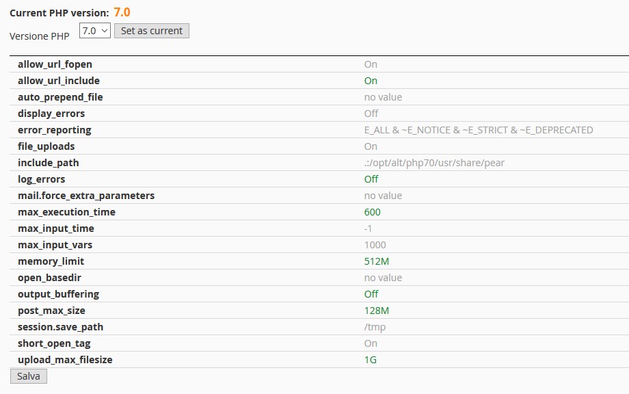Disable file_uploads setting
The height and width of the screenshot is (394, 629).
(371, 146)
